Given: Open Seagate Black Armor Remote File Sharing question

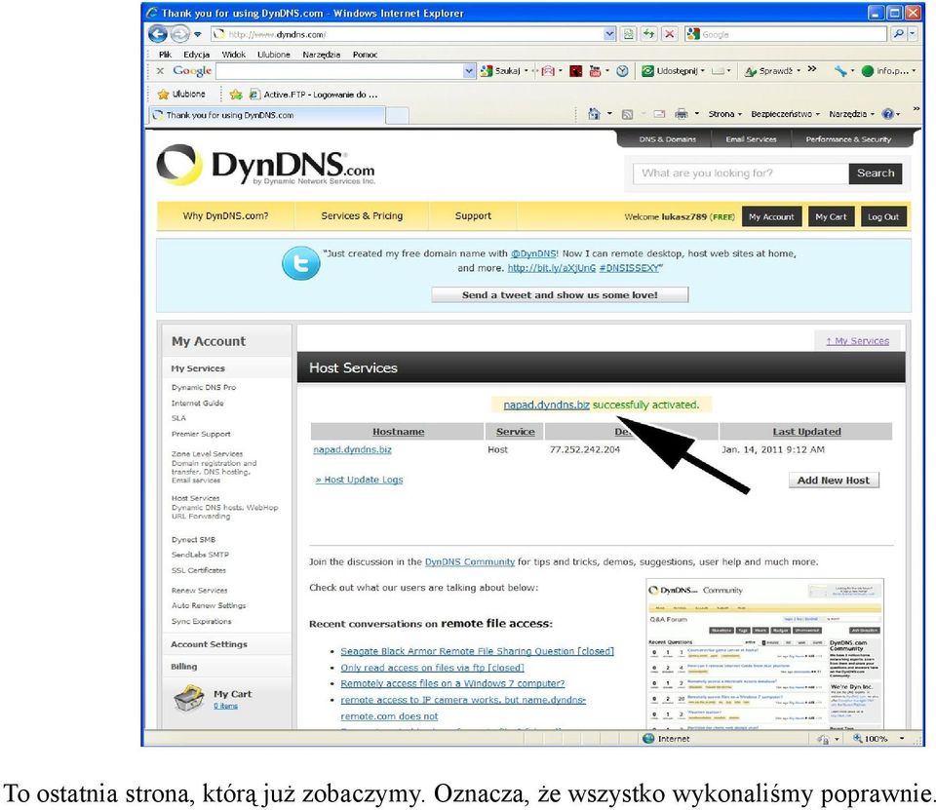Looking at the screenshot, I should (477, 651).
